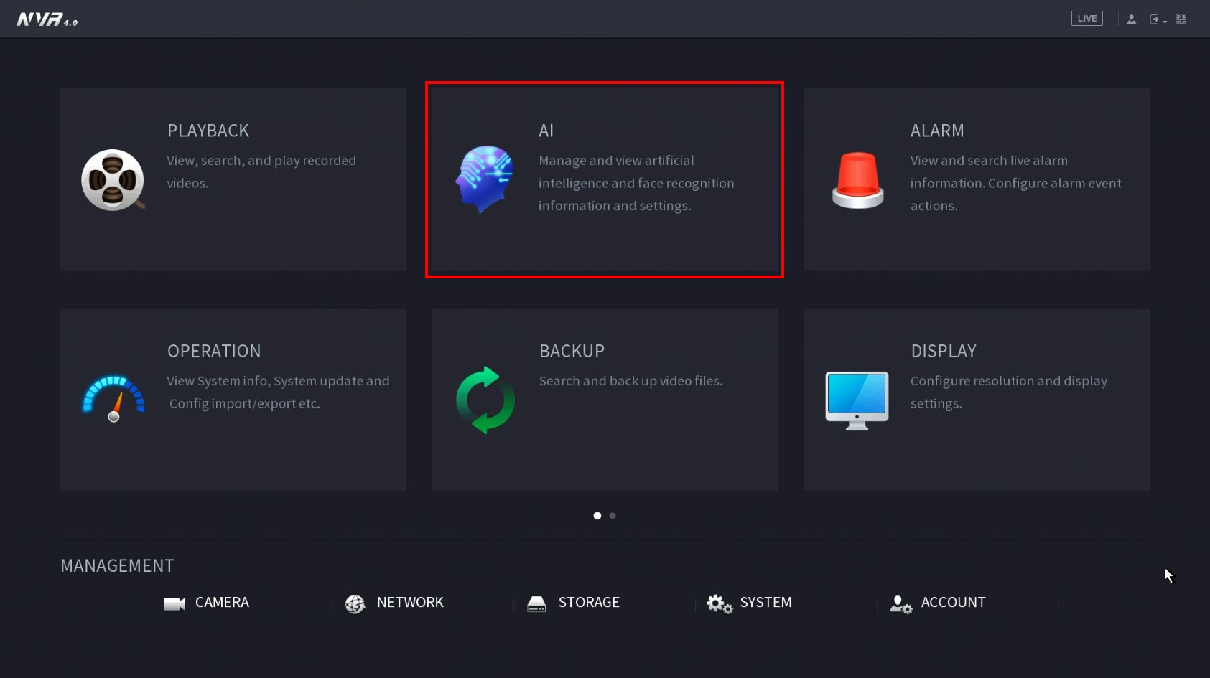The height and width of the screenshot is (678, 1210).
Task: Click the red ALARM siren icon
Action: pos(857,180)
